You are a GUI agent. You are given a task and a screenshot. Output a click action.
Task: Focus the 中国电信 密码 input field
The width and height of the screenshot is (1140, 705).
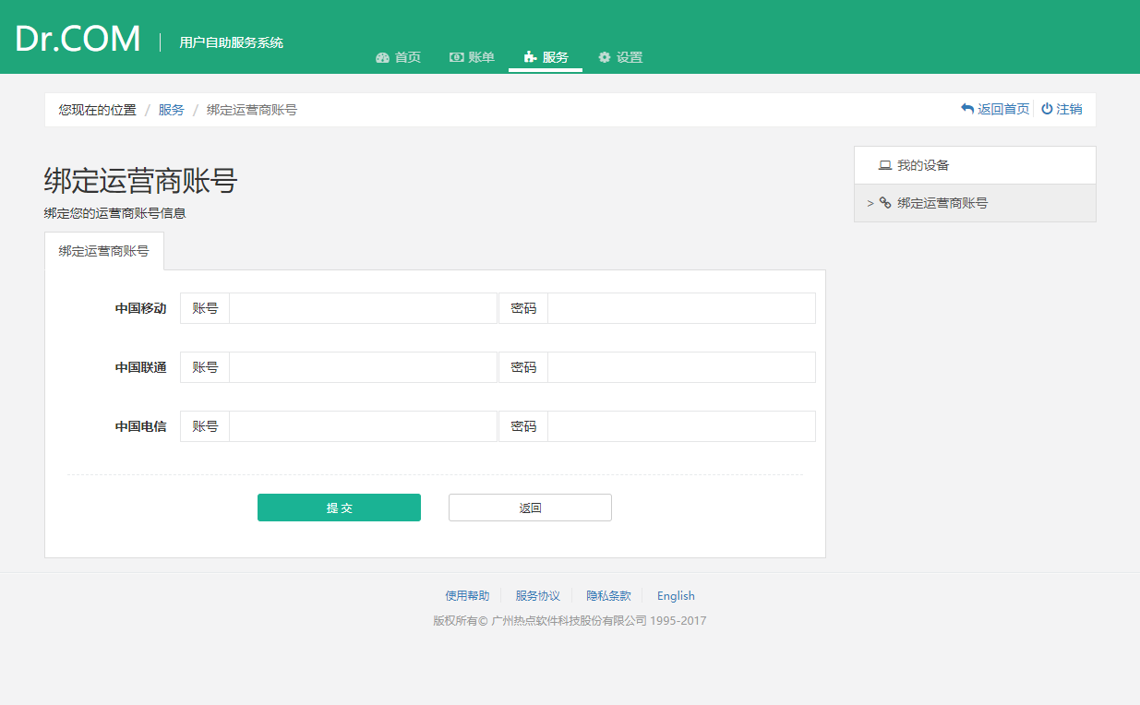coord(681,426)
